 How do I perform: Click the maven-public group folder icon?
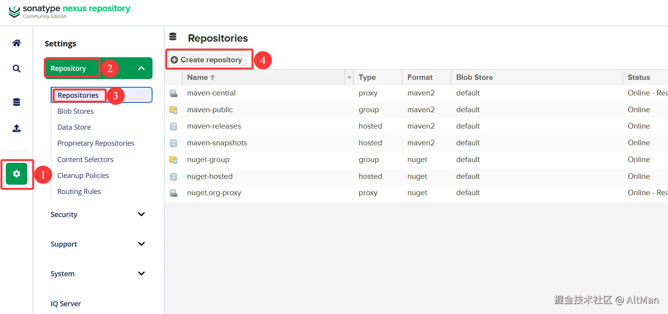[x=174, y=110]
